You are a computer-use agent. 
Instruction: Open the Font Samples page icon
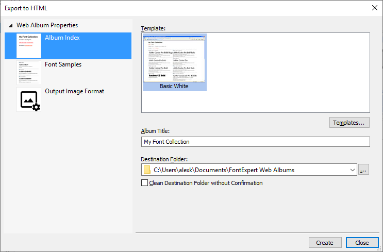(29, 73)
